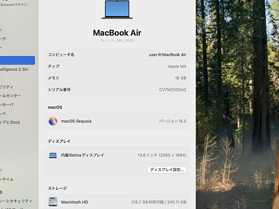Open the 'ールセンター' sidebar item

(11, 96)
